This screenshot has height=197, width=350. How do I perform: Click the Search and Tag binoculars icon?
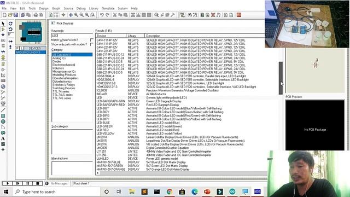click(x=190, y=15)
